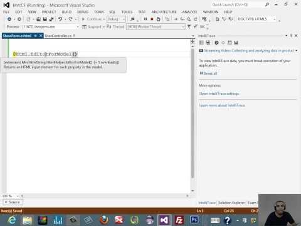Open the DEBUG menu
Screen dimensions: 301x226
click(x=83, y=12)
